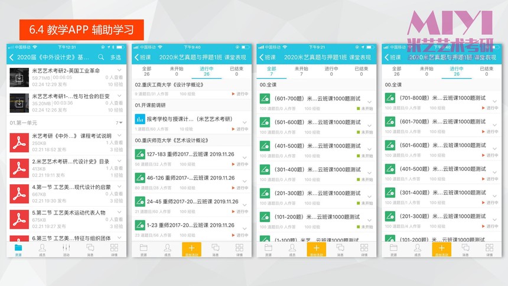Tap orange add activity button in second phone

[191, 249]
